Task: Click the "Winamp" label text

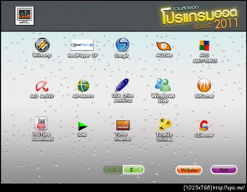Action: [x=42, y=55]
